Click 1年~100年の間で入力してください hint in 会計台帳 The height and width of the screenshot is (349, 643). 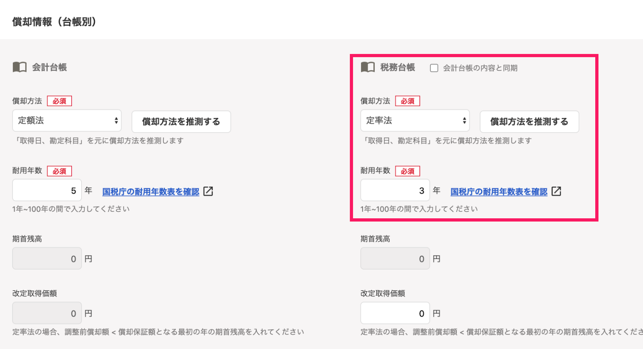71,209
